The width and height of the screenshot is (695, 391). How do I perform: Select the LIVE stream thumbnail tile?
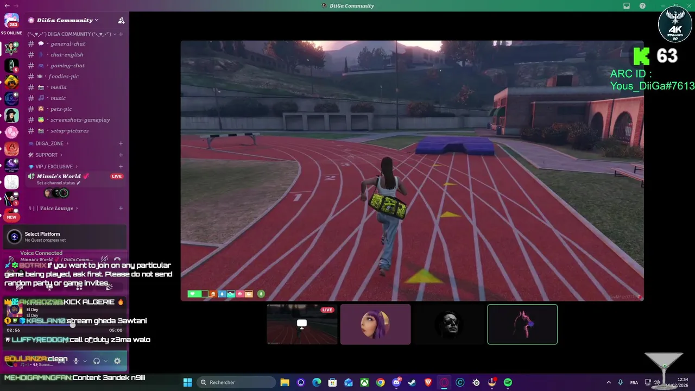[x=302, y=324]
